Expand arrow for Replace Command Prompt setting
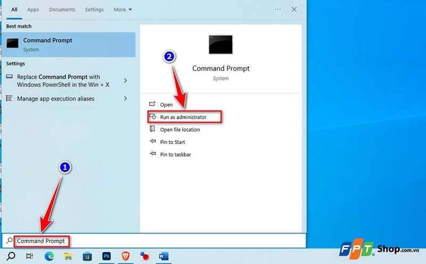 pos(126,80)
